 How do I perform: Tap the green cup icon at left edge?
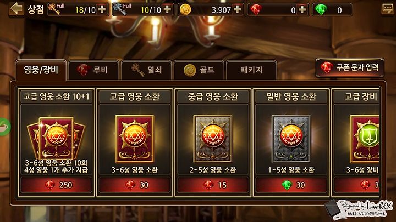(4, 127)
